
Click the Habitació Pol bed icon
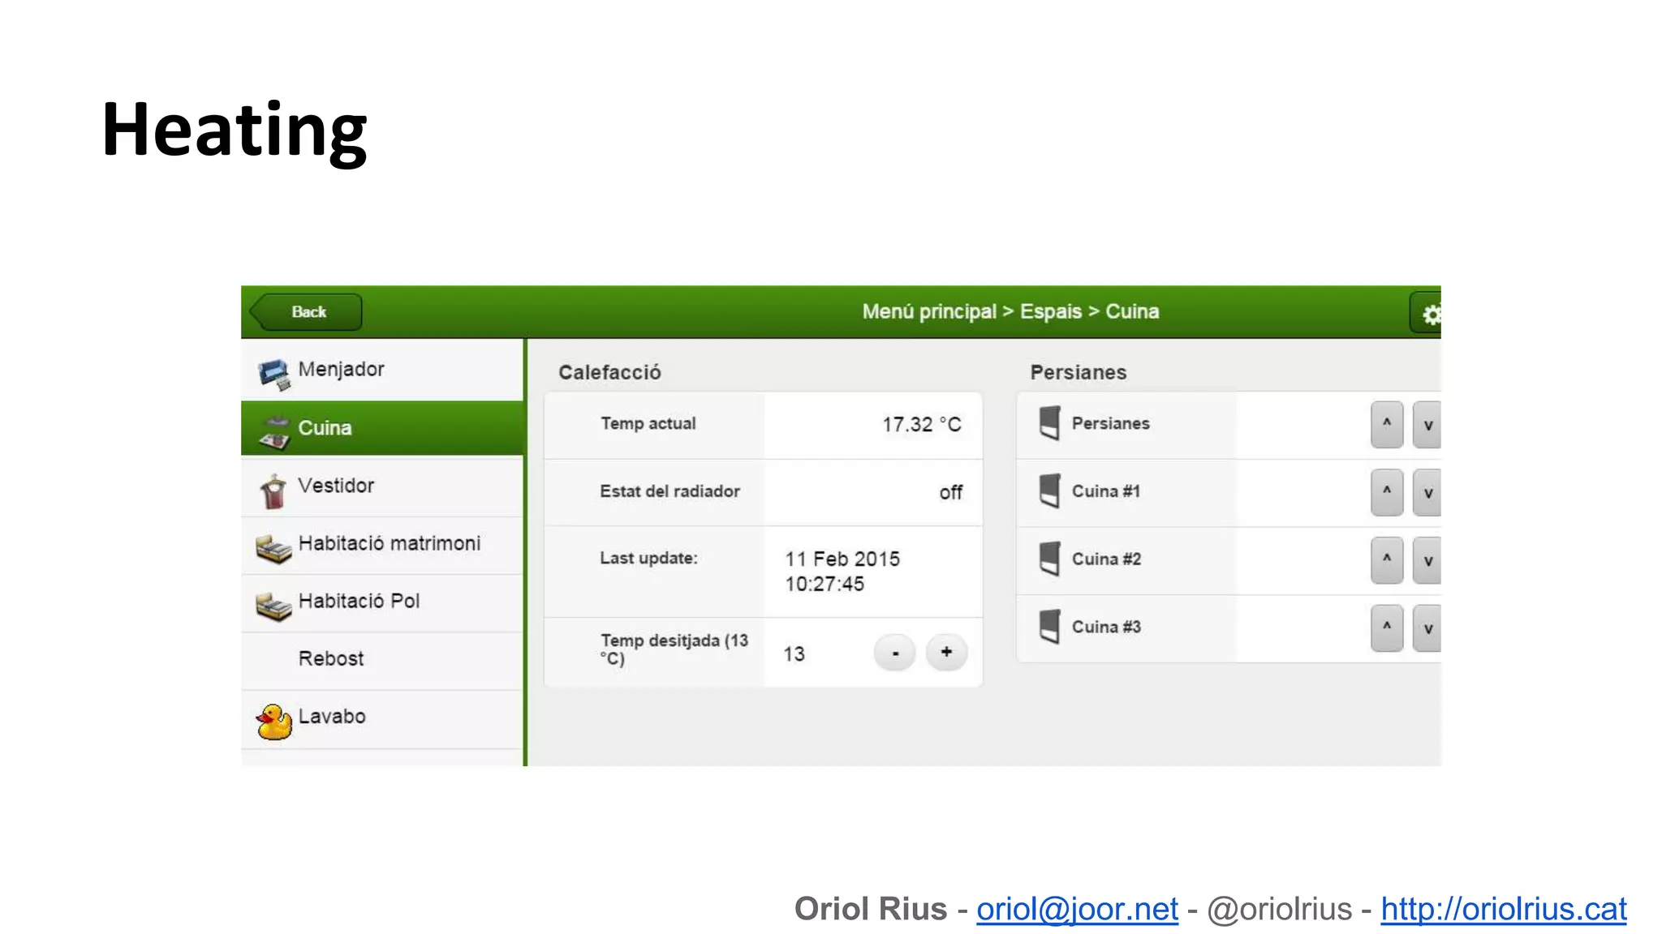(x=273, y=606)
